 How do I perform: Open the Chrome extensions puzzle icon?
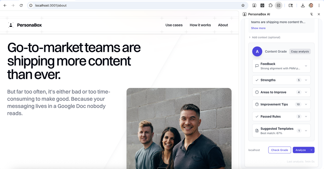pyautogui.click(x=270, y=5)
